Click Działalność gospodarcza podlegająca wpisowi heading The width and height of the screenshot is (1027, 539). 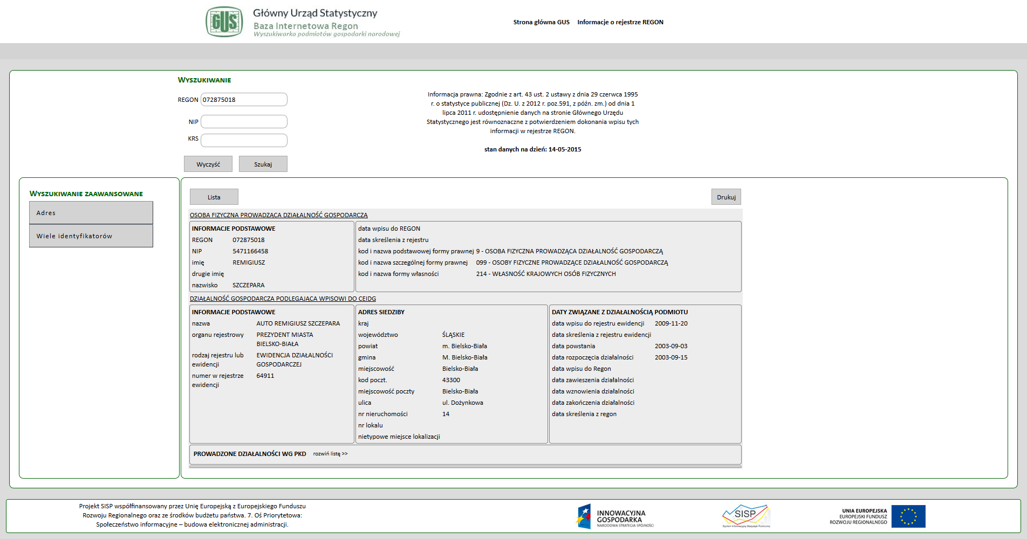tap(283, 299)
